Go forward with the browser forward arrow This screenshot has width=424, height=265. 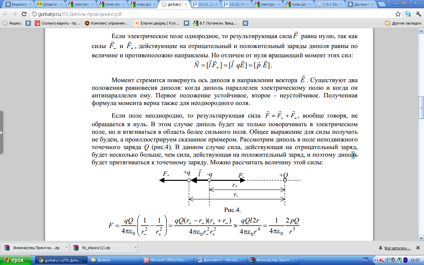point(15,14)
